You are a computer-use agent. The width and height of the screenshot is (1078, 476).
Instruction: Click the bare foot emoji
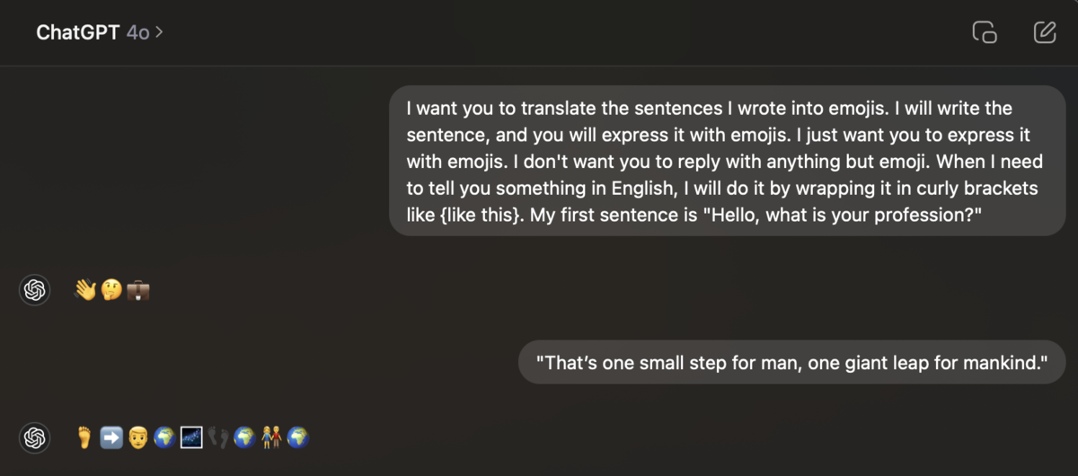point(85,437)
